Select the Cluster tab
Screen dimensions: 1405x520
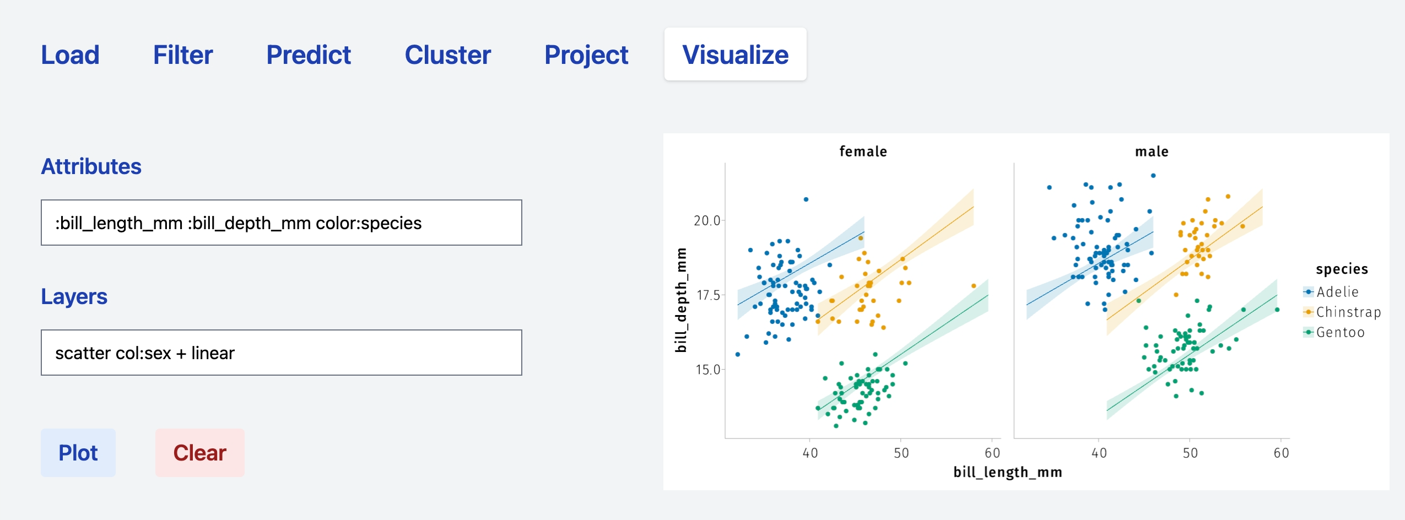pos(447,55)
